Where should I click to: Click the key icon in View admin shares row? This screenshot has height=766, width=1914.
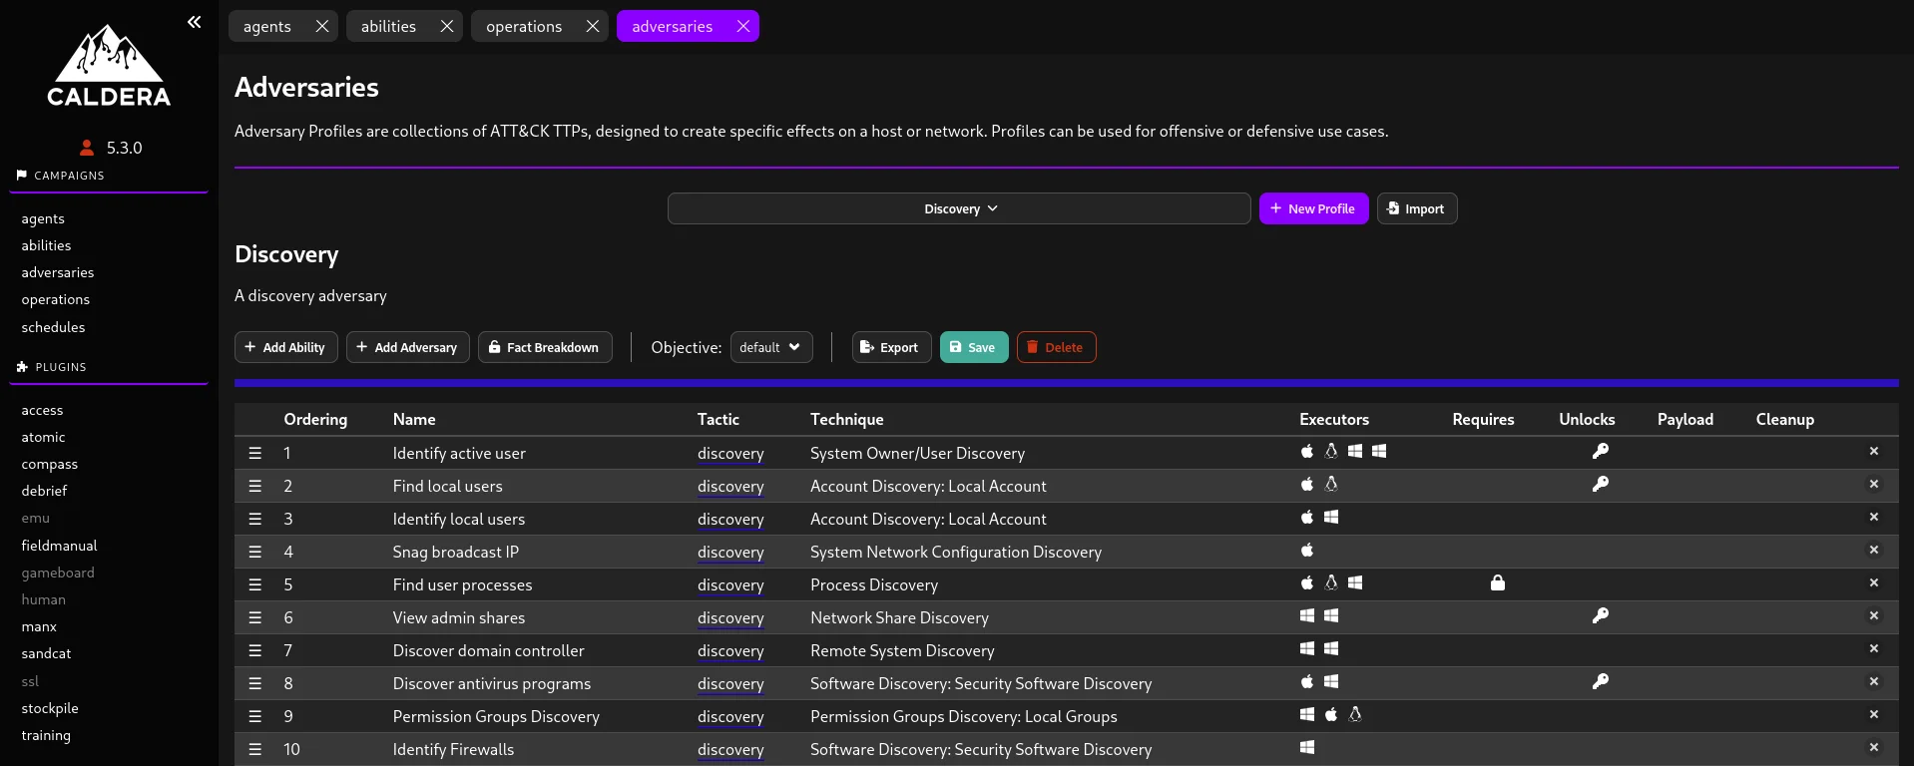click(x=1600, y=616)
